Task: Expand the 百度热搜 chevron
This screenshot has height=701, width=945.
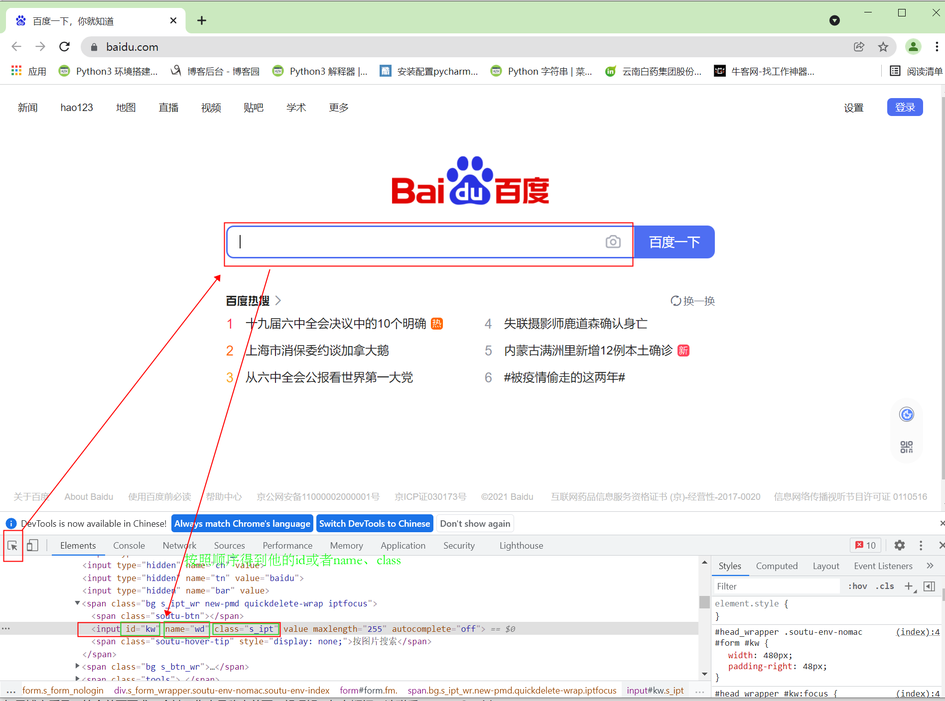Action: pos(278,301)
